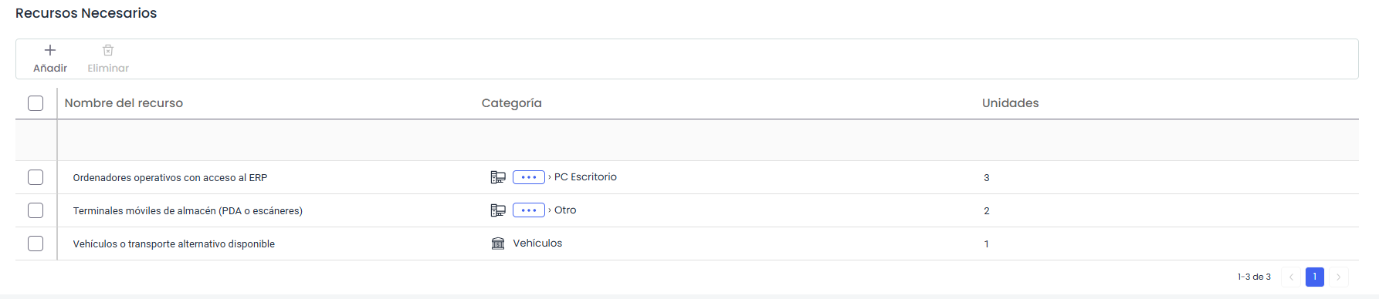Go to next page arrow
The image size is (1379, 299).
[x=1338, y=277]
